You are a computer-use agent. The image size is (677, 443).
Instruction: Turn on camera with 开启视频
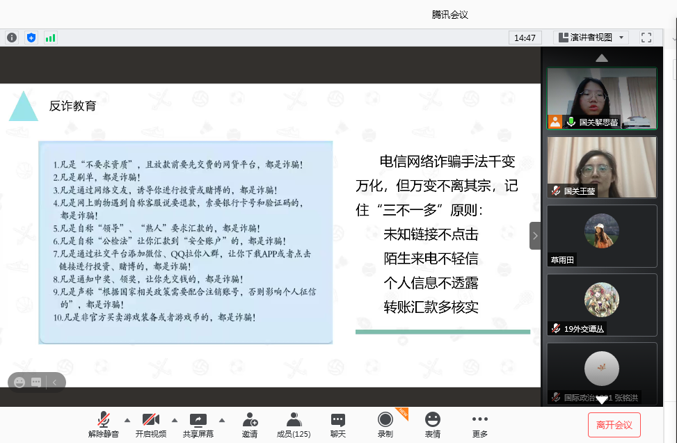coord(151,424)
